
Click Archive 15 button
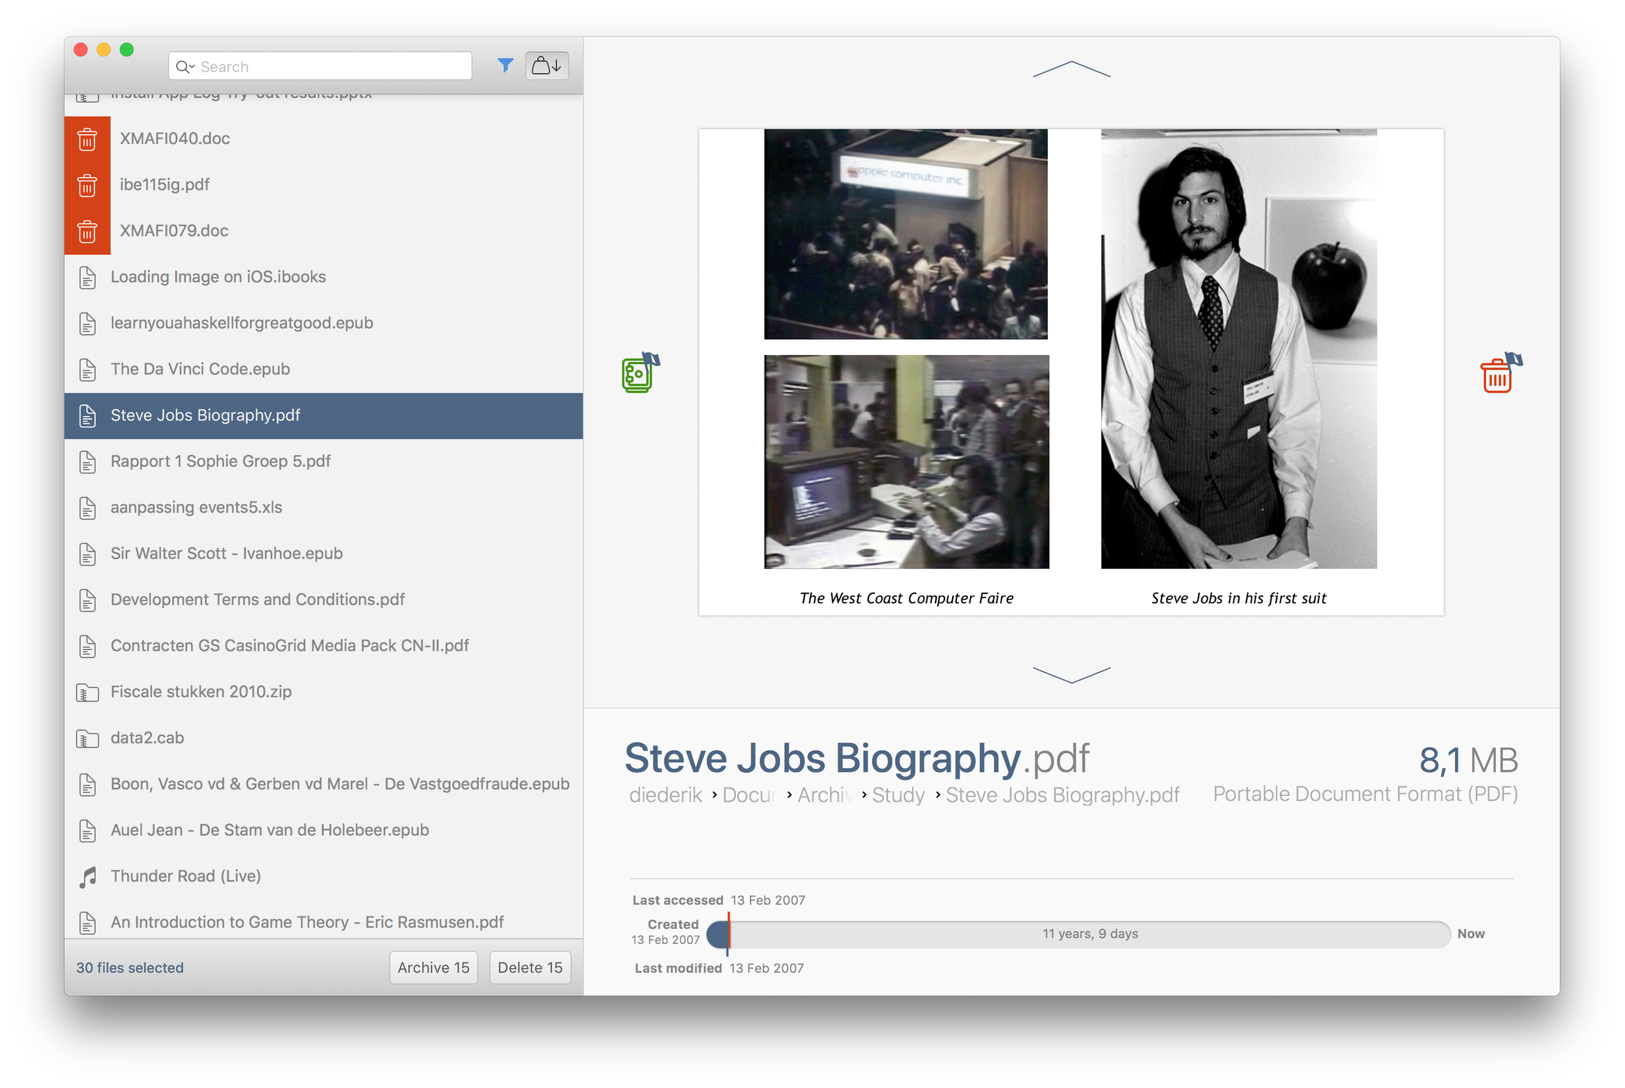pyautogui.click(x=433, y=967)
